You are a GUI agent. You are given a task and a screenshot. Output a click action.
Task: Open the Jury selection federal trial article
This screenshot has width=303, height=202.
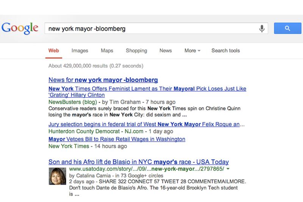[x=147, y=124]
